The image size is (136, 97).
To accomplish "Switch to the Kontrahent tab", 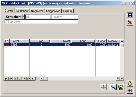I will coord(22,11).
